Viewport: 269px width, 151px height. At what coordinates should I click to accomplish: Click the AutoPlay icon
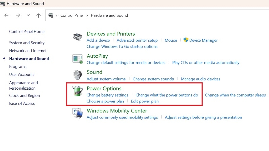pyautogui.click(x=78, y=59)
